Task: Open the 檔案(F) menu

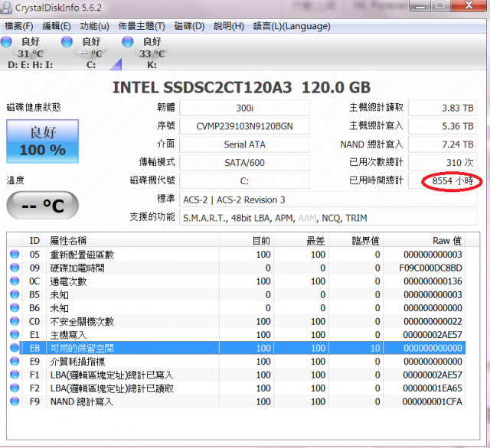Action: [x=18, y=26]
